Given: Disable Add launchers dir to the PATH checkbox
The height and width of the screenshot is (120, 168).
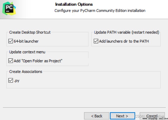Looking at the screenshot, I should tap(96, 41).
